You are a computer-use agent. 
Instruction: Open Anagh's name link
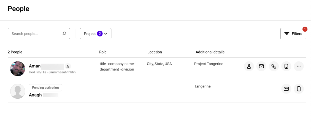click(x=35, y=95)
